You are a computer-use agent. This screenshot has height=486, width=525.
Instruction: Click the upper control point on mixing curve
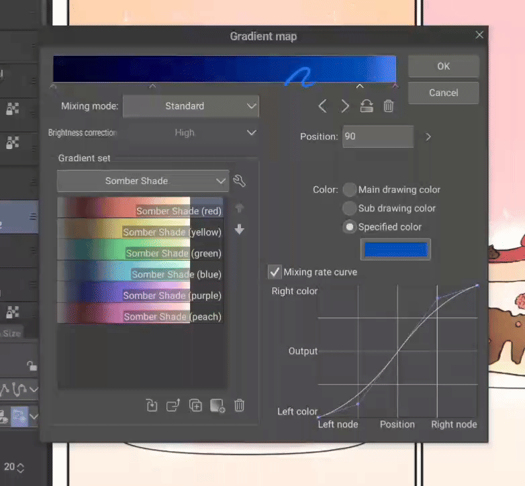coord(438,298)
